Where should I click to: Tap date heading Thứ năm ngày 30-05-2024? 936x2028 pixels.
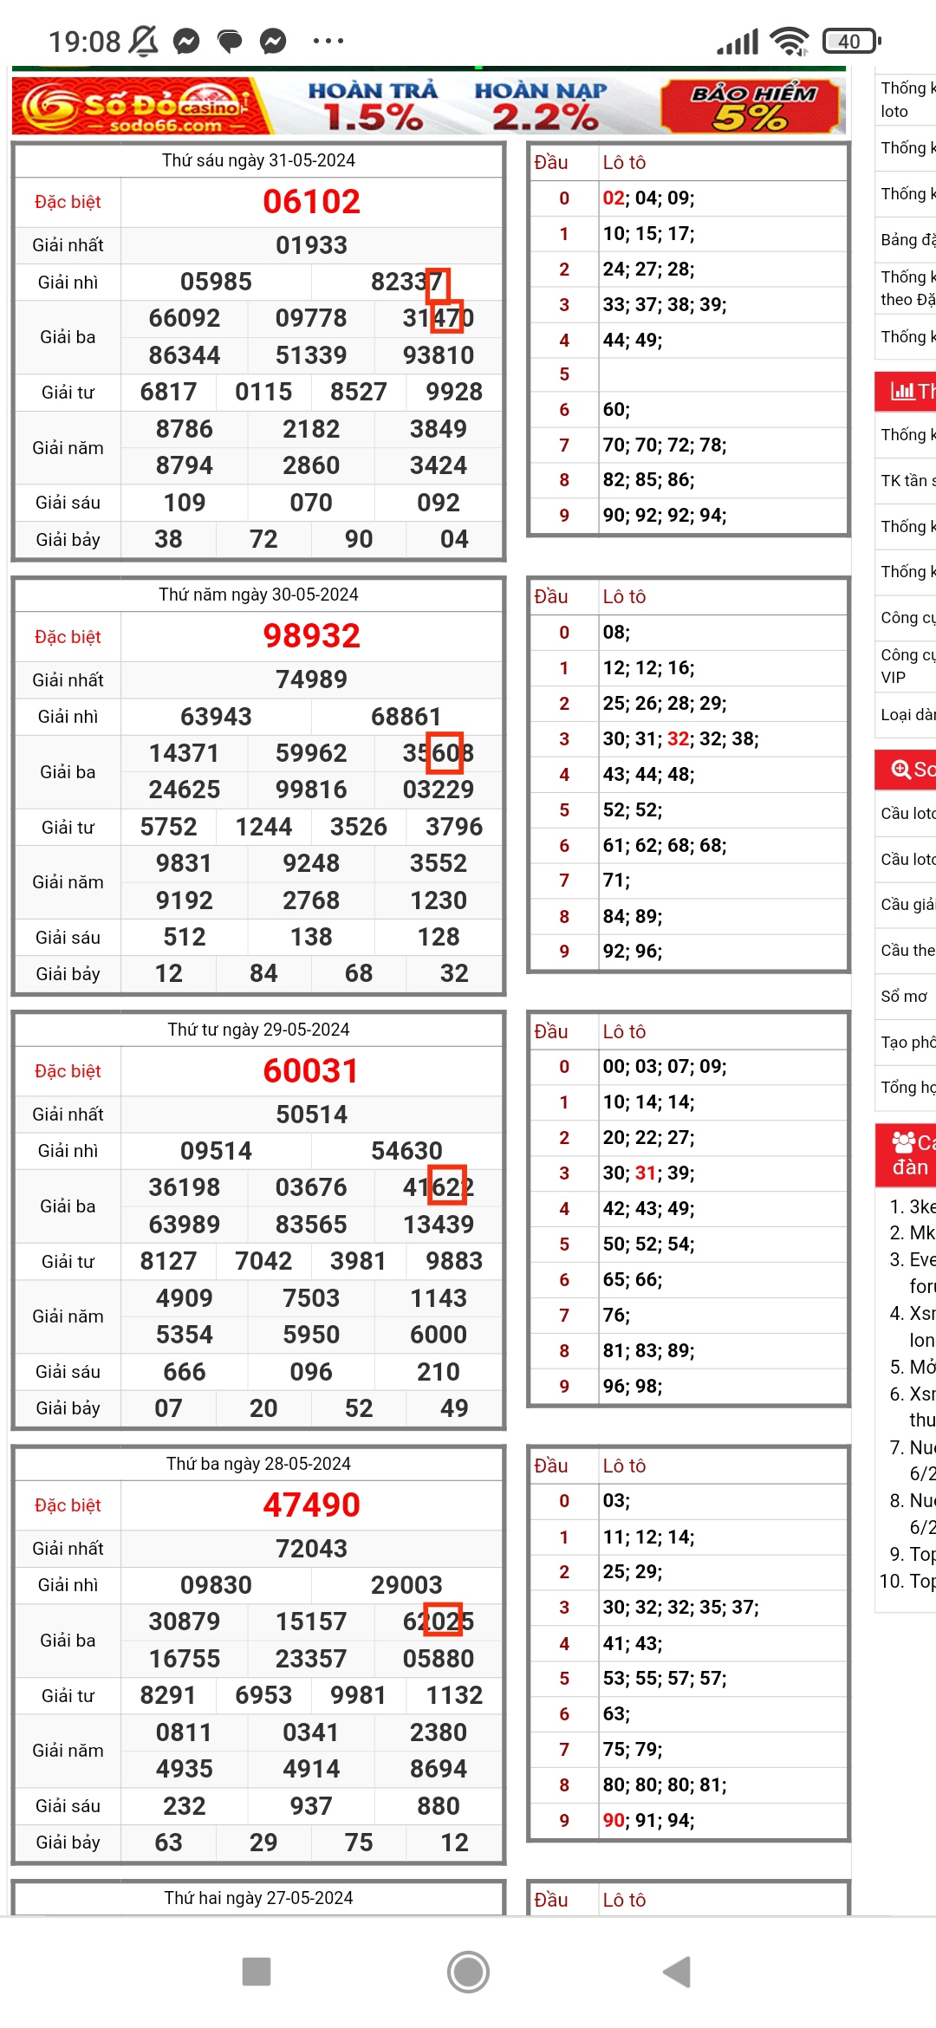click(x=258, y=595)
